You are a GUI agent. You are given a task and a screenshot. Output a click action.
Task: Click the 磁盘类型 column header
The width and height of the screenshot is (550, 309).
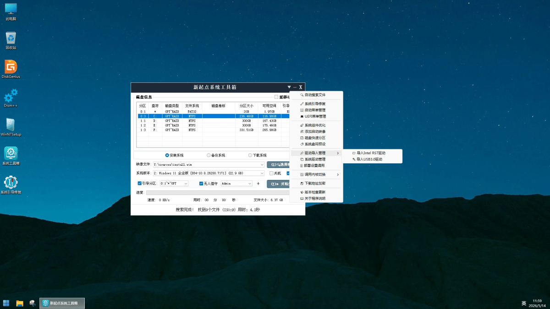click(172, 106)
